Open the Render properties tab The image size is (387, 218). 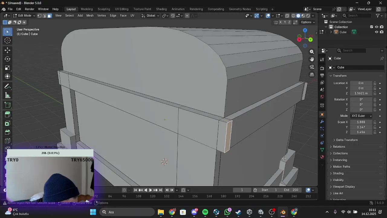point(322,68)
